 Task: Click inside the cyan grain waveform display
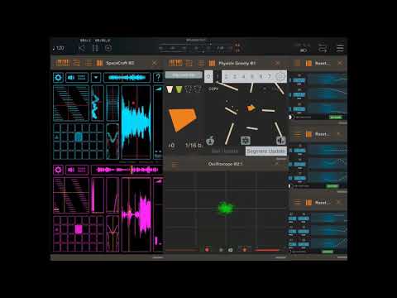coord(136,122)
